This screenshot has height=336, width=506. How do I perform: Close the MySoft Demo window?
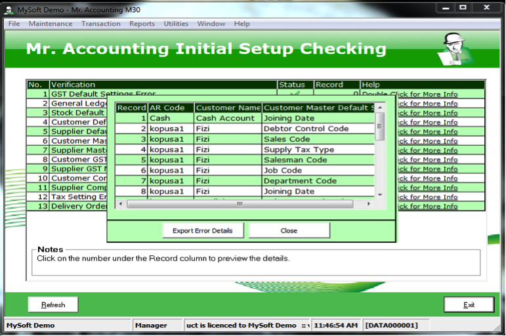pos(486,8)
